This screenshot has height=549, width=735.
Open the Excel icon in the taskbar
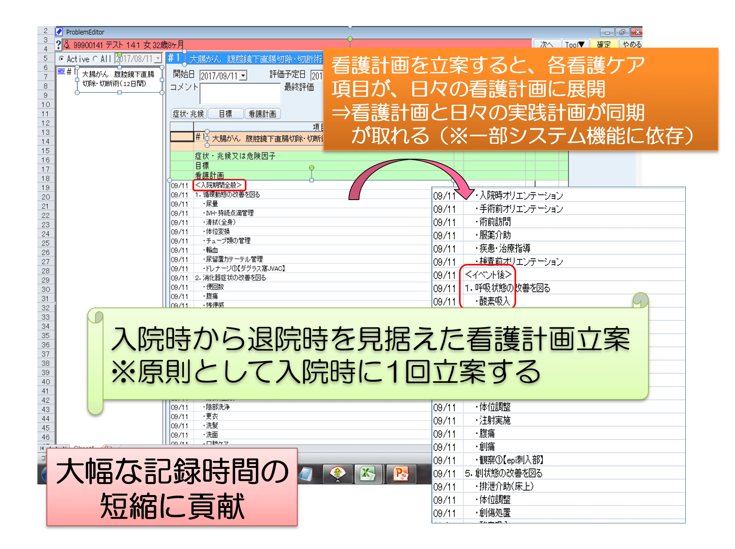[x=368, y=473]
